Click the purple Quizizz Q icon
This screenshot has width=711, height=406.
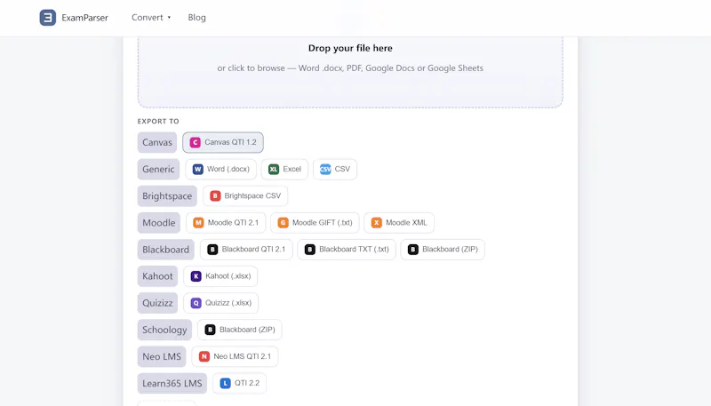point(196,303)
